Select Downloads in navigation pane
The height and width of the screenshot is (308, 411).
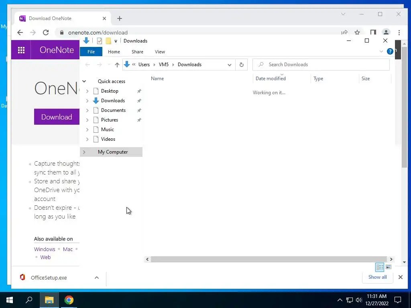coord(113,101)
